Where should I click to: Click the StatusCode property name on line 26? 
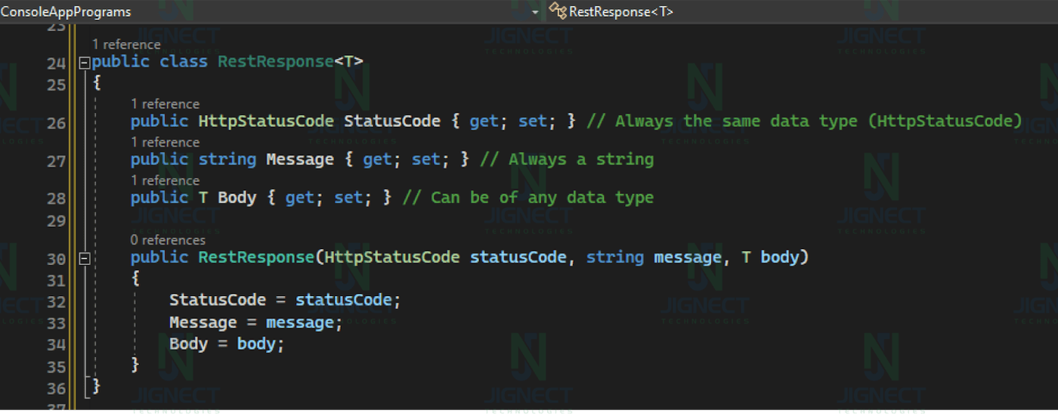392,122
